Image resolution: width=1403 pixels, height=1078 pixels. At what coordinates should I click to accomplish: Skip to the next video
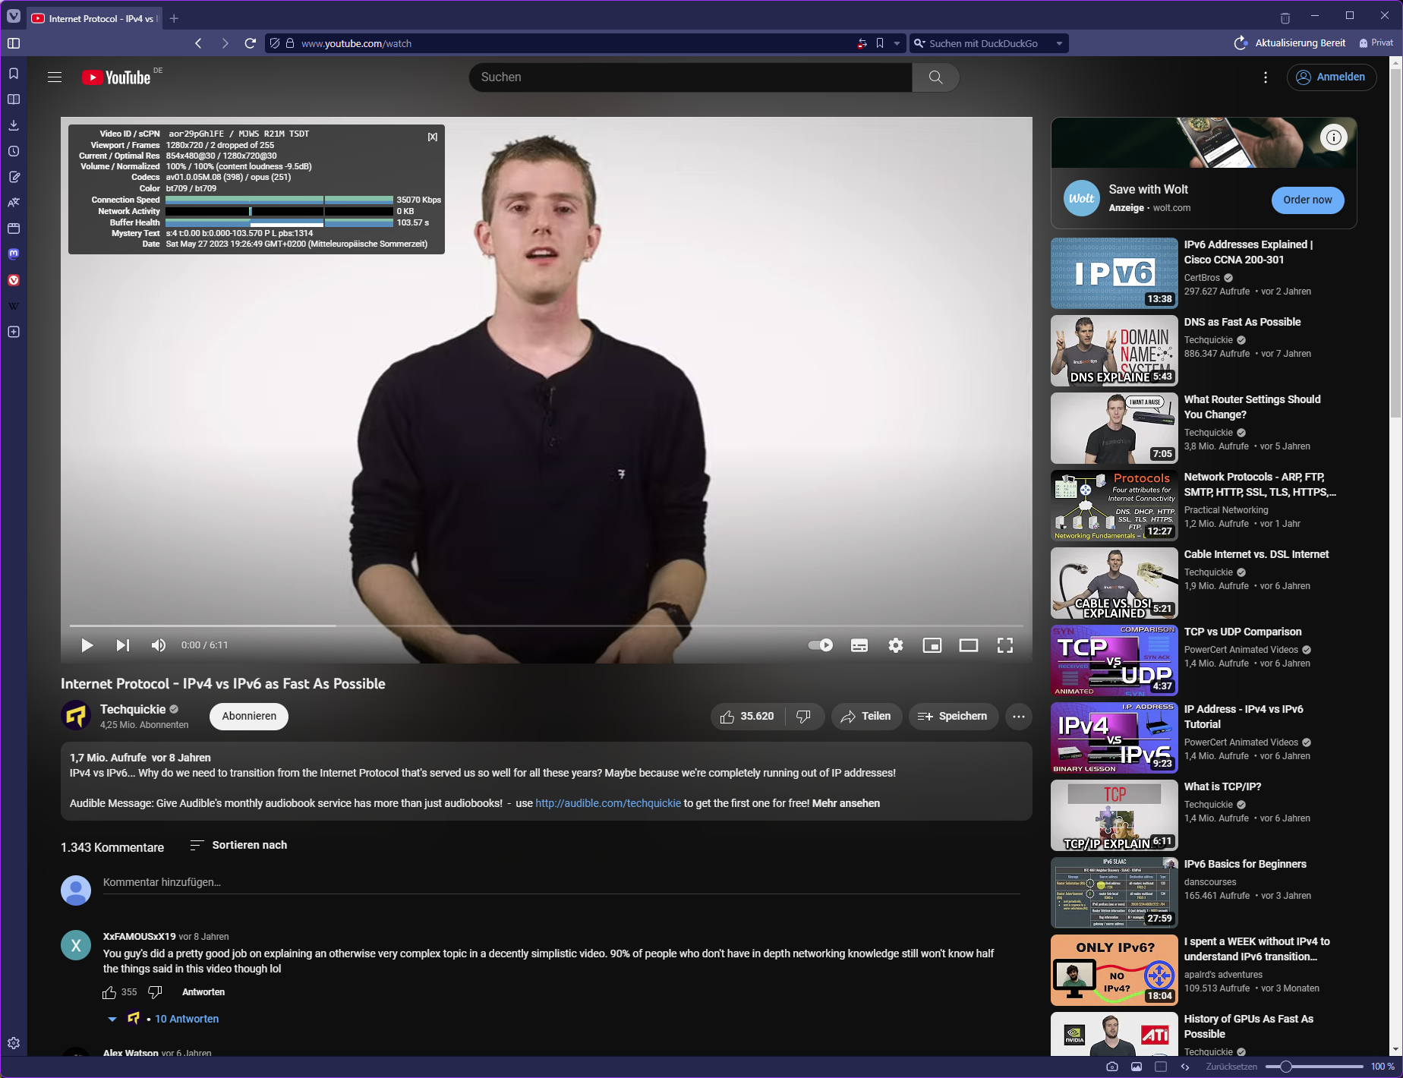(123, 645)
